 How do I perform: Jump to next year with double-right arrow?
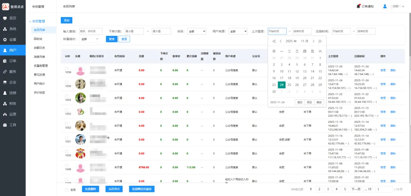tap(320, 41)
